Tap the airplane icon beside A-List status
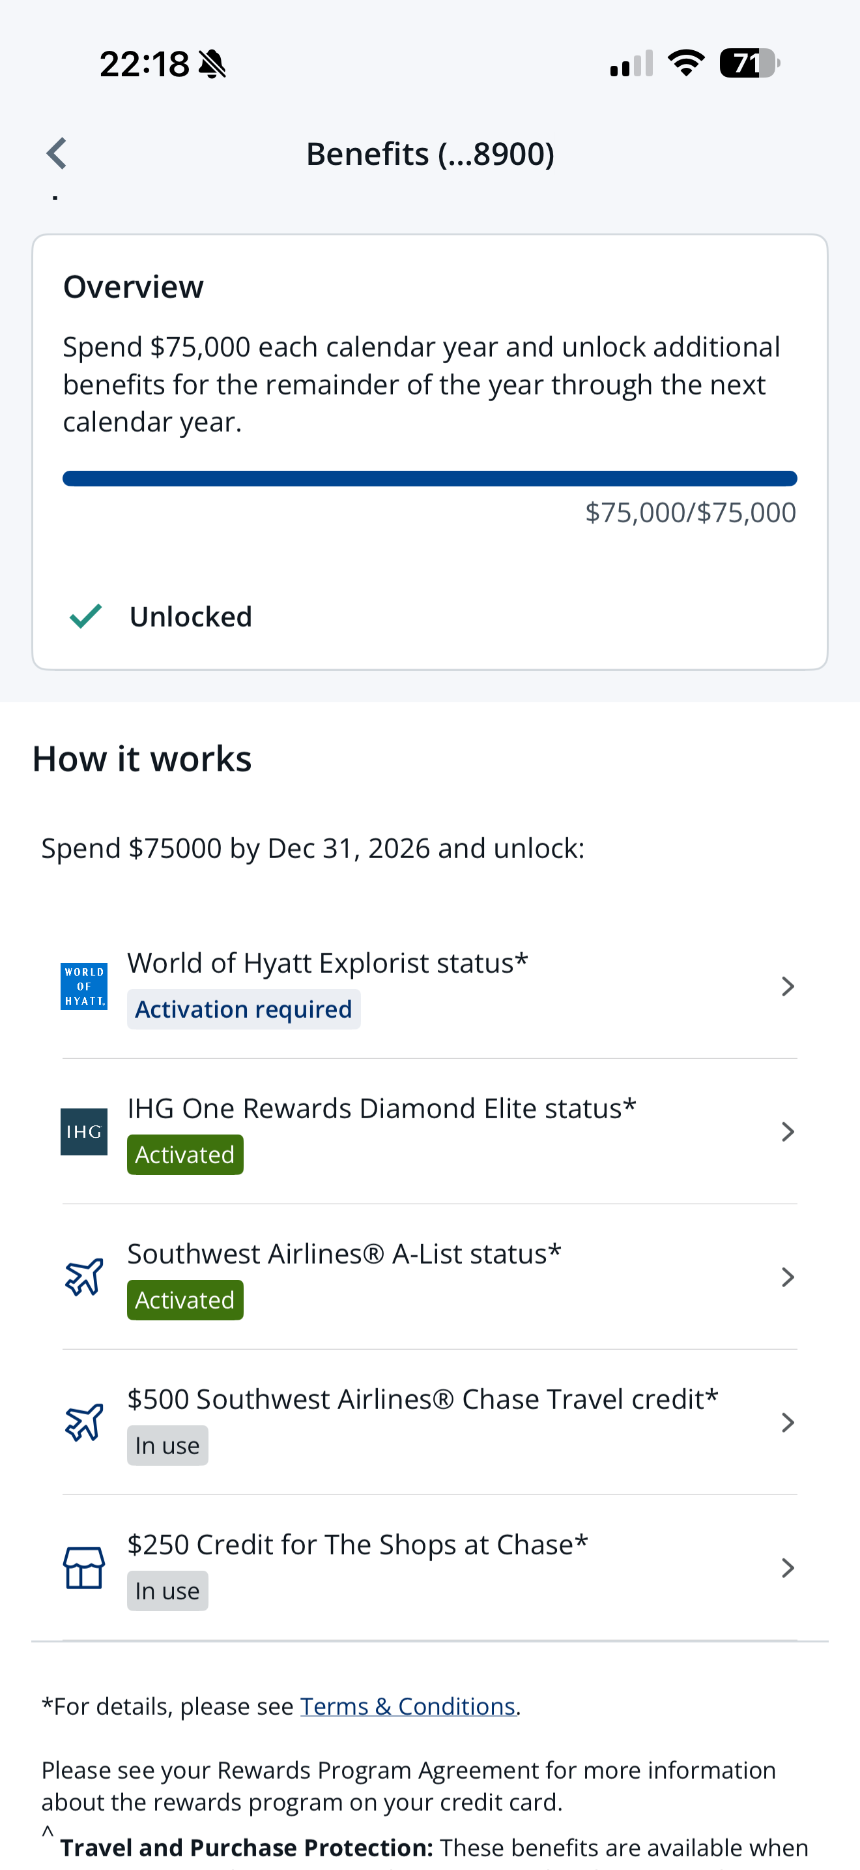The height and width of the screenshot is (1870, 860). pos(84,1276)
